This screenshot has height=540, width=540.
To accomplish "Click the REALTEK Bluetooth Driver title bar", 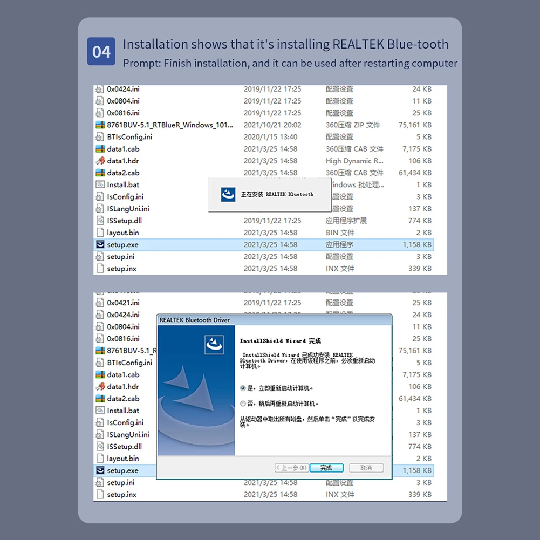I will [x=274, y=320].
